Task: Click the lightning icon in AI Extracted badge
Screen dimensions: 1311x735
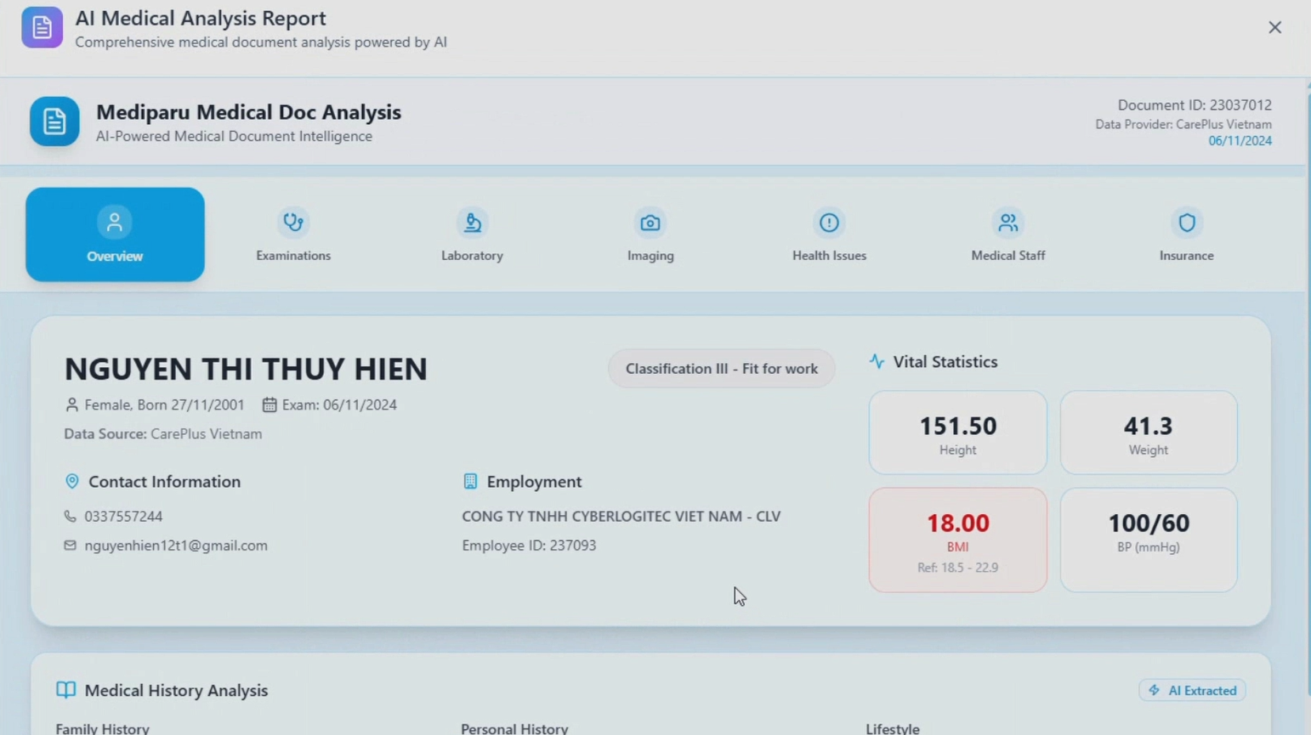Action: (1154, 690)
